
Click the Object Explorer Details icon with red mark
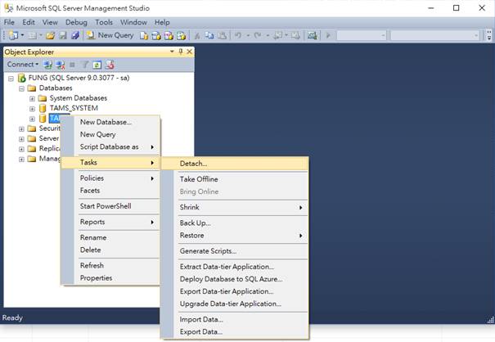point(110,65)
